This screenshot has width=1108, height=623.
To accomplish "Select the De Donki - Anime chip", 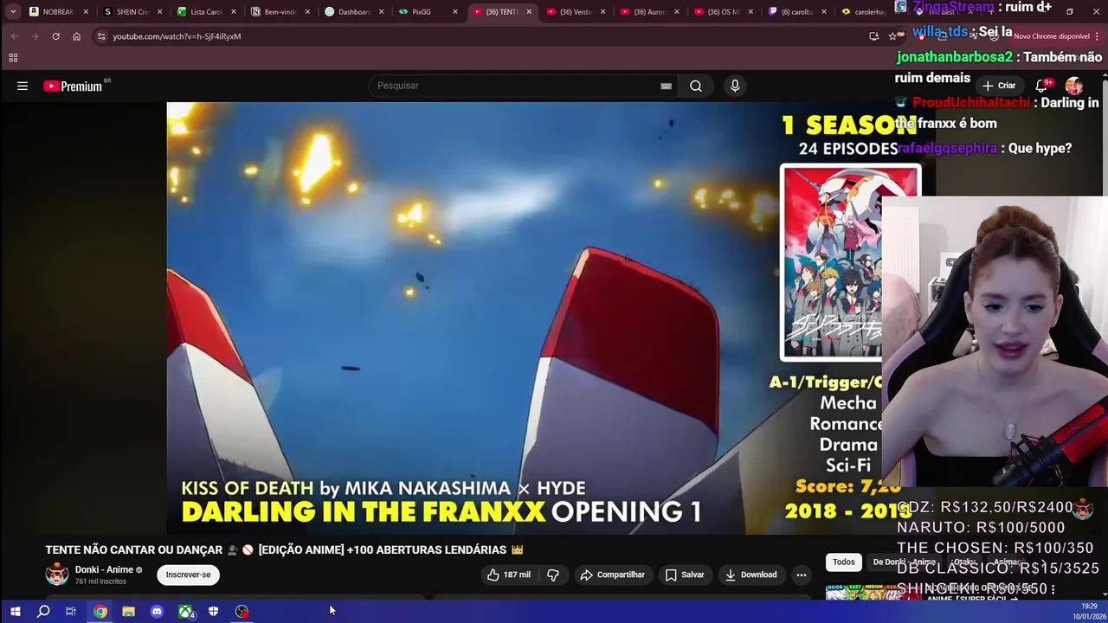I will click(904, 562).
